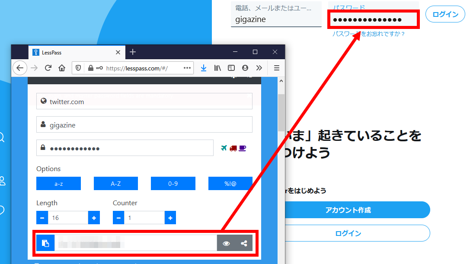The width and height of the screenshot is (470, 264).
Task: Click the master password fingerprint icons
Action: 233,148
